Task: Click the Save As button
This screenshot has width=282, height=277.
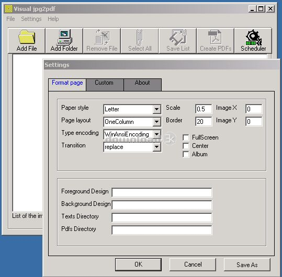Action: pyautogui.click(x=247, y=264)
